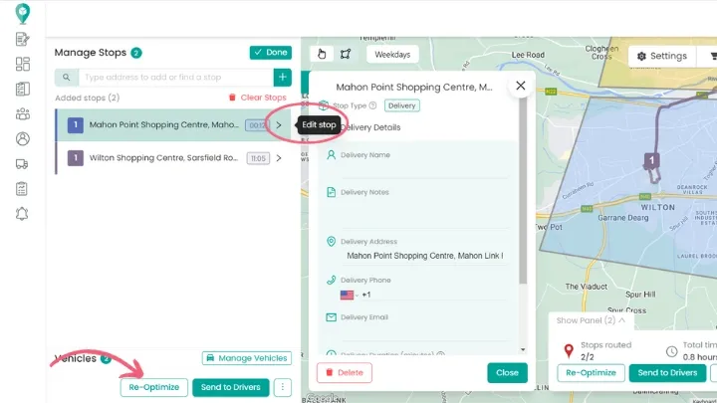Click the Delivery Phone number field
This screenshot has width=717, height=403.
(x=434, y=296)
